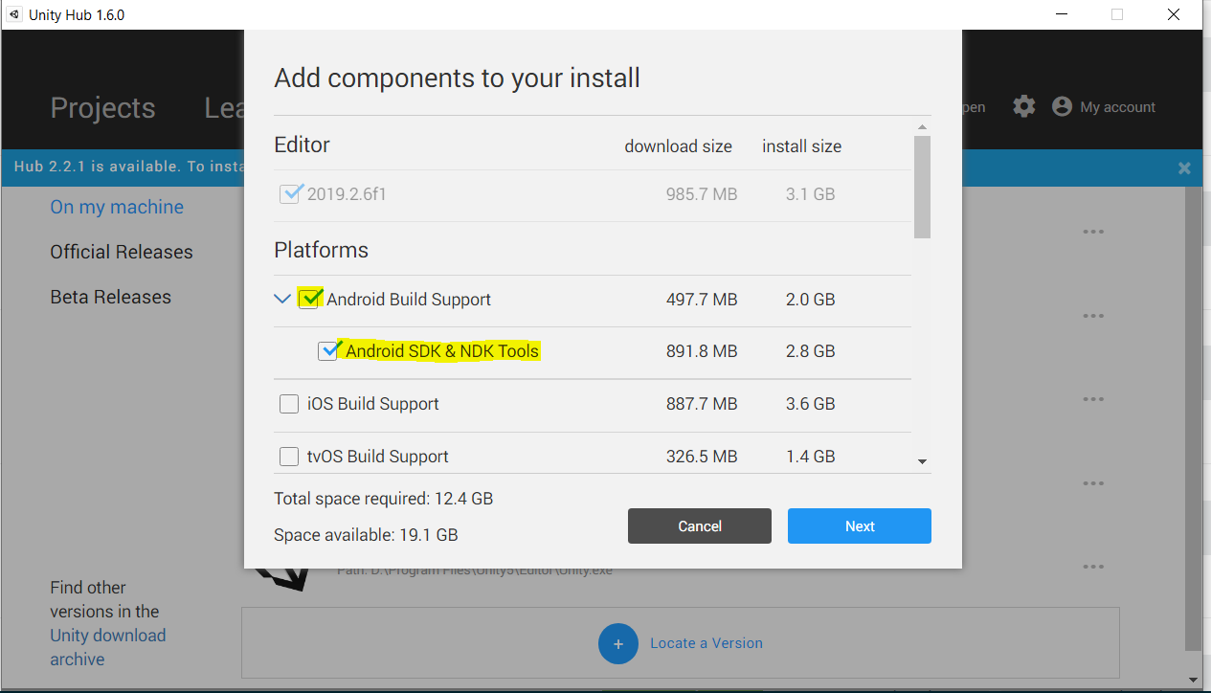Click the Android SDK & NDK Tools label

point(442,351)
